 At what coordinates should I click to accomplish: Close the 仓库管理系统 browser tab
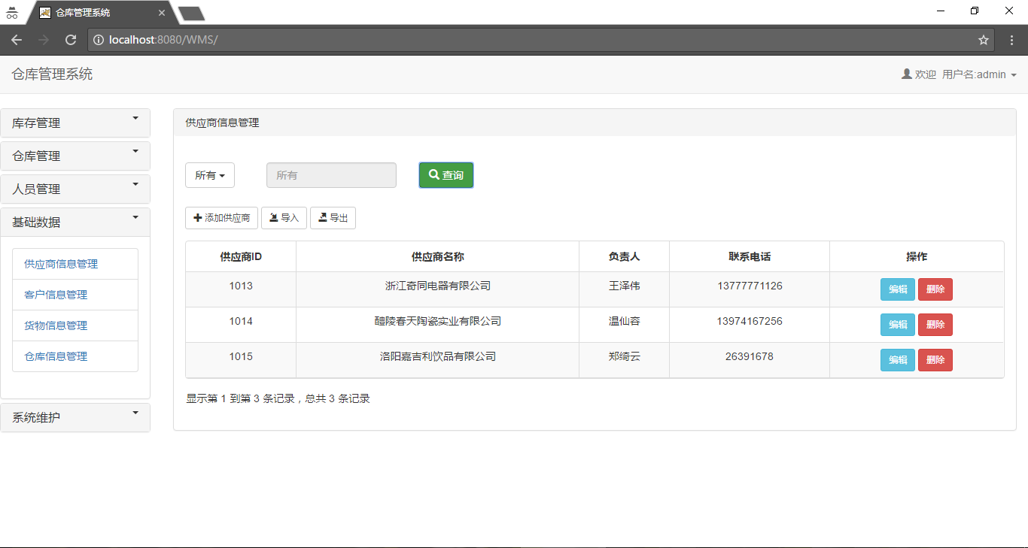coord(162,13)
